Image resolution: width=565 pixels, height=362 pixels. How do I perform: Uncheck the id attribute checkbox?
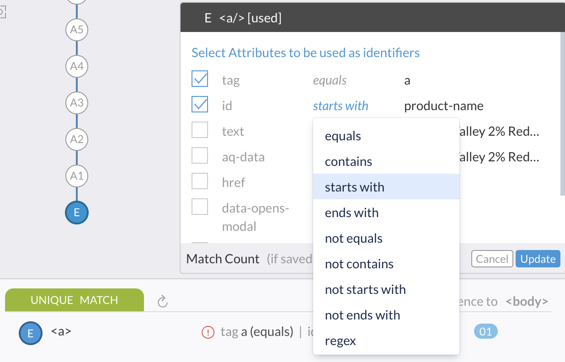click(200, 104)
